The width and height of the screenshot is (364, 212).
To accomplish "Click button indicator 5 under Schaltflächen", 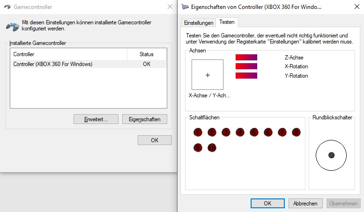I will 254,132.
